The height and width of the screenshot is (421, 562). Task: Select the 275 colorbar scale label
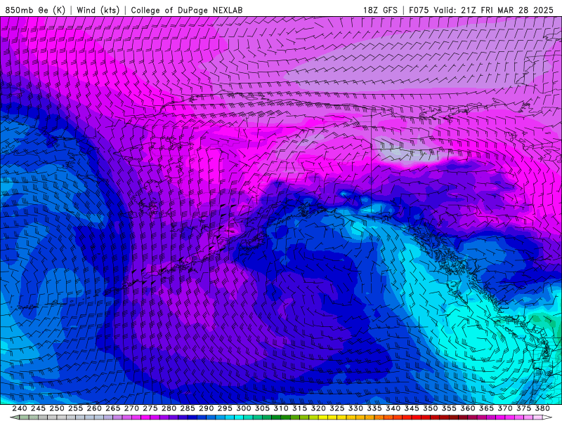pos(150,408)
